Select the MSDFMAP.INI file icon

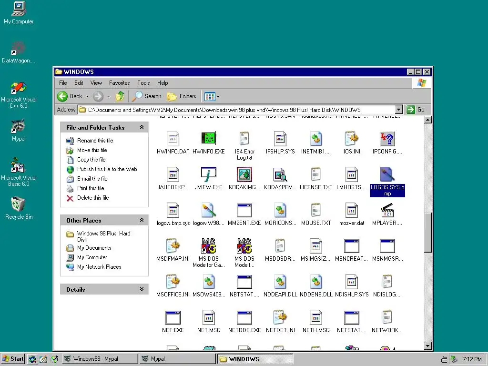tap(173, 246)
